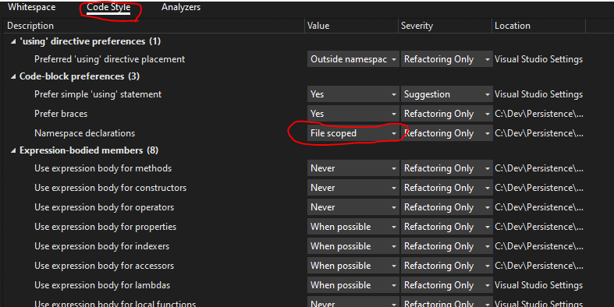
Task: Open value dropdown for expression body properties
Action: (x=353, y=227)
